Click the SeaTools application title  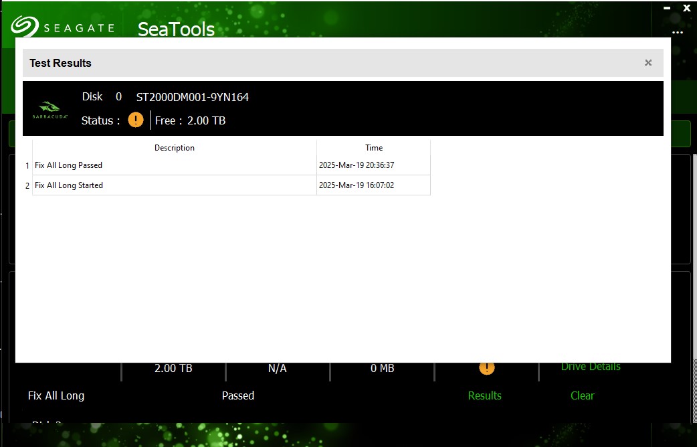click(176, 29)
